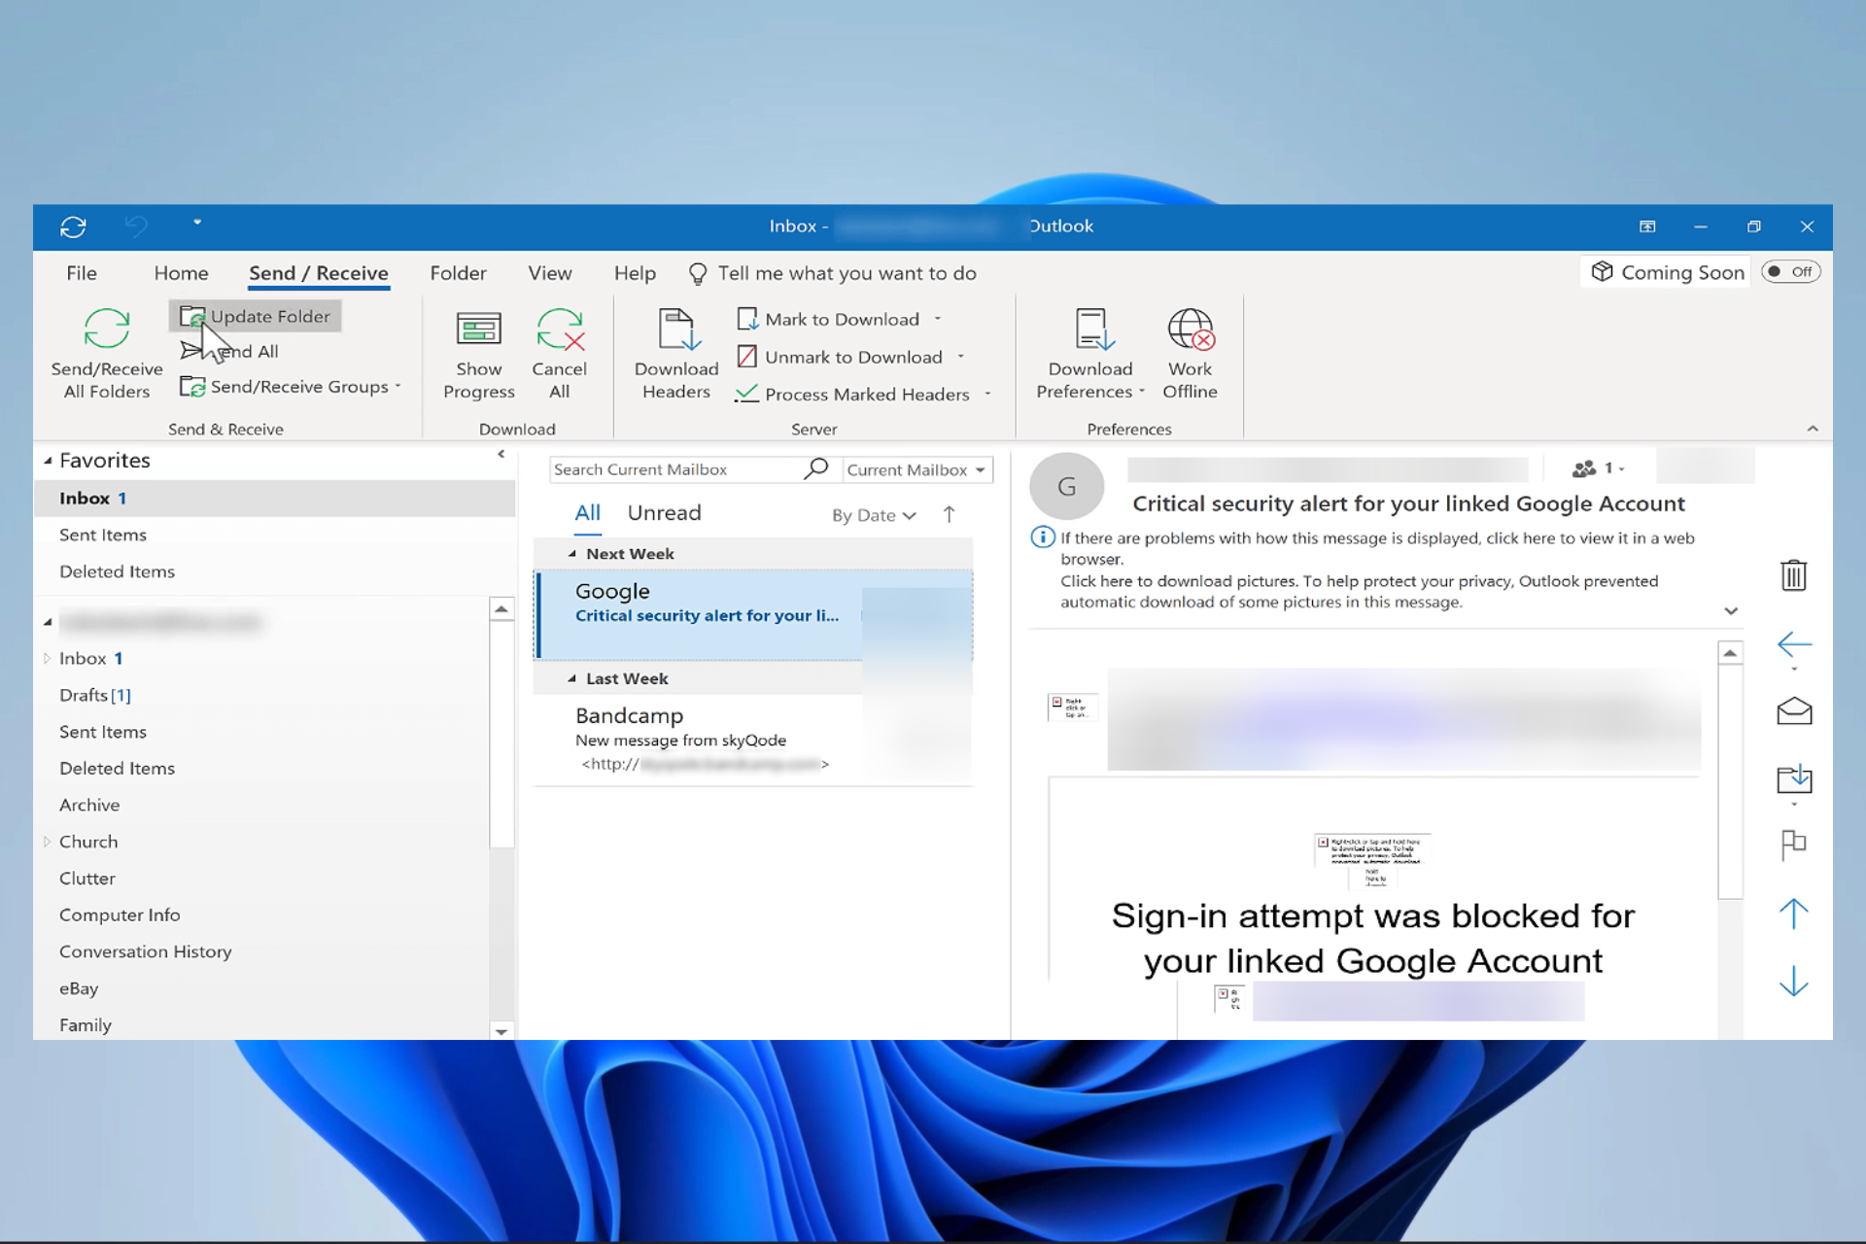Click the Send/Receive All Folders icon
Viewport: 1866px width, 1244px height.
click(107, 328)
